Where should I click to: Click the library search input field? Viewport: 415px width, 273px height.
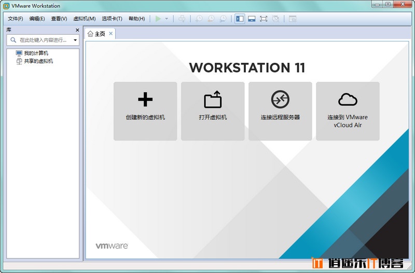coord(44,40)
